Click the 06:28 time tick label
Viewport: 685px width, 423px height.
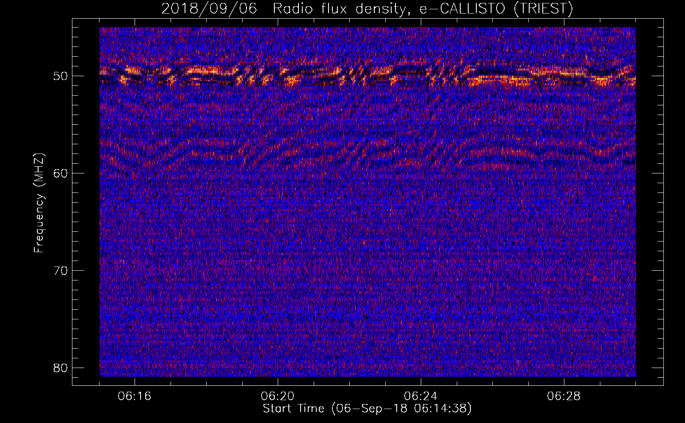click(564, 396)
